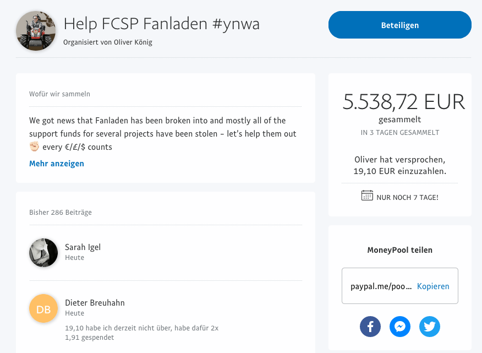Open Sarah Igel's profile photo

(x=43, y=253)
